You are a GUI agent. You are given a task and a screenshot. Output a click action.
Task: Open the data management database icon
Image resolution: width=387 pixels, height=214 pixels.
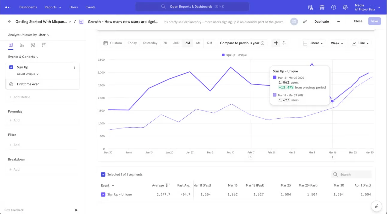310,7
